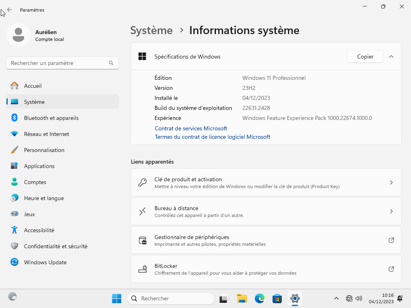Select Heure et langue in the sidebar
Image resolution: width=411 pixels, height=308 pixels.
pyautogui.click(x=63, y=198)
